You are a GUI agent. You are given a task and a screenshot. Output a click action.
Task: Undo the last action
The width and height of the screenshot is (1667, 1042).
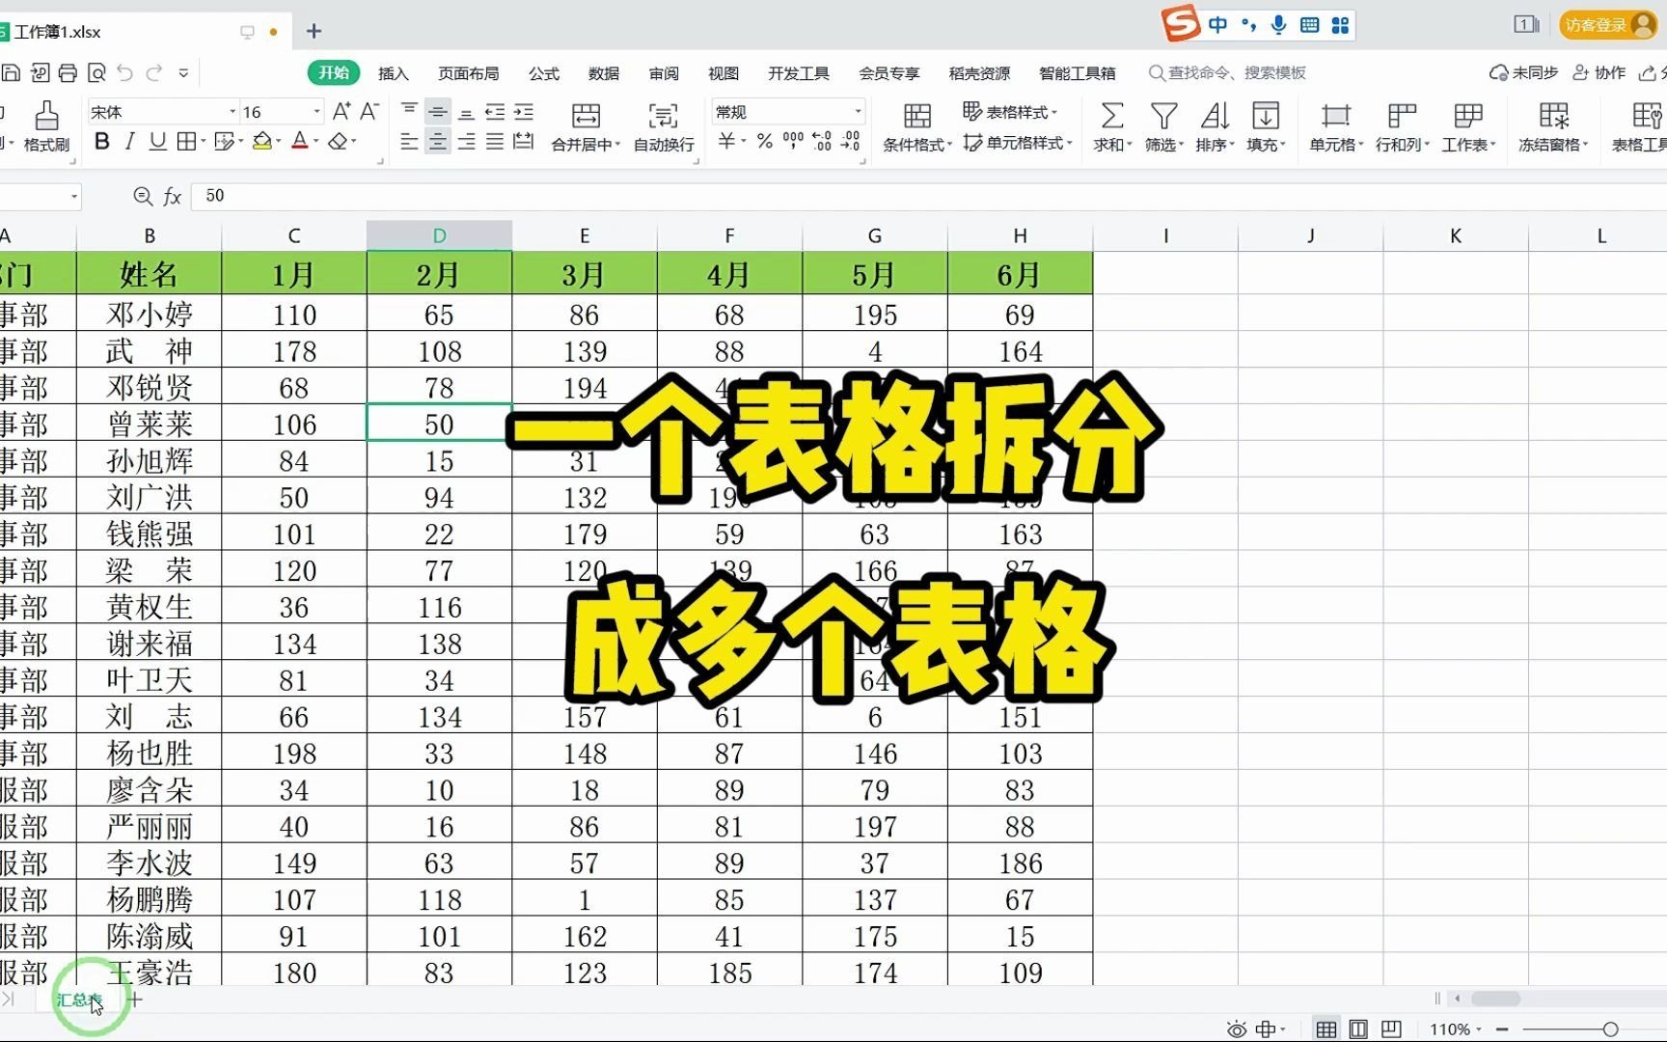click(x=124, y=72)
